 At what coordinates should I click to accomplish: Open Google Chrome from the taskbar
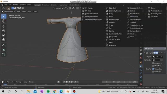(x=55, y=91)
